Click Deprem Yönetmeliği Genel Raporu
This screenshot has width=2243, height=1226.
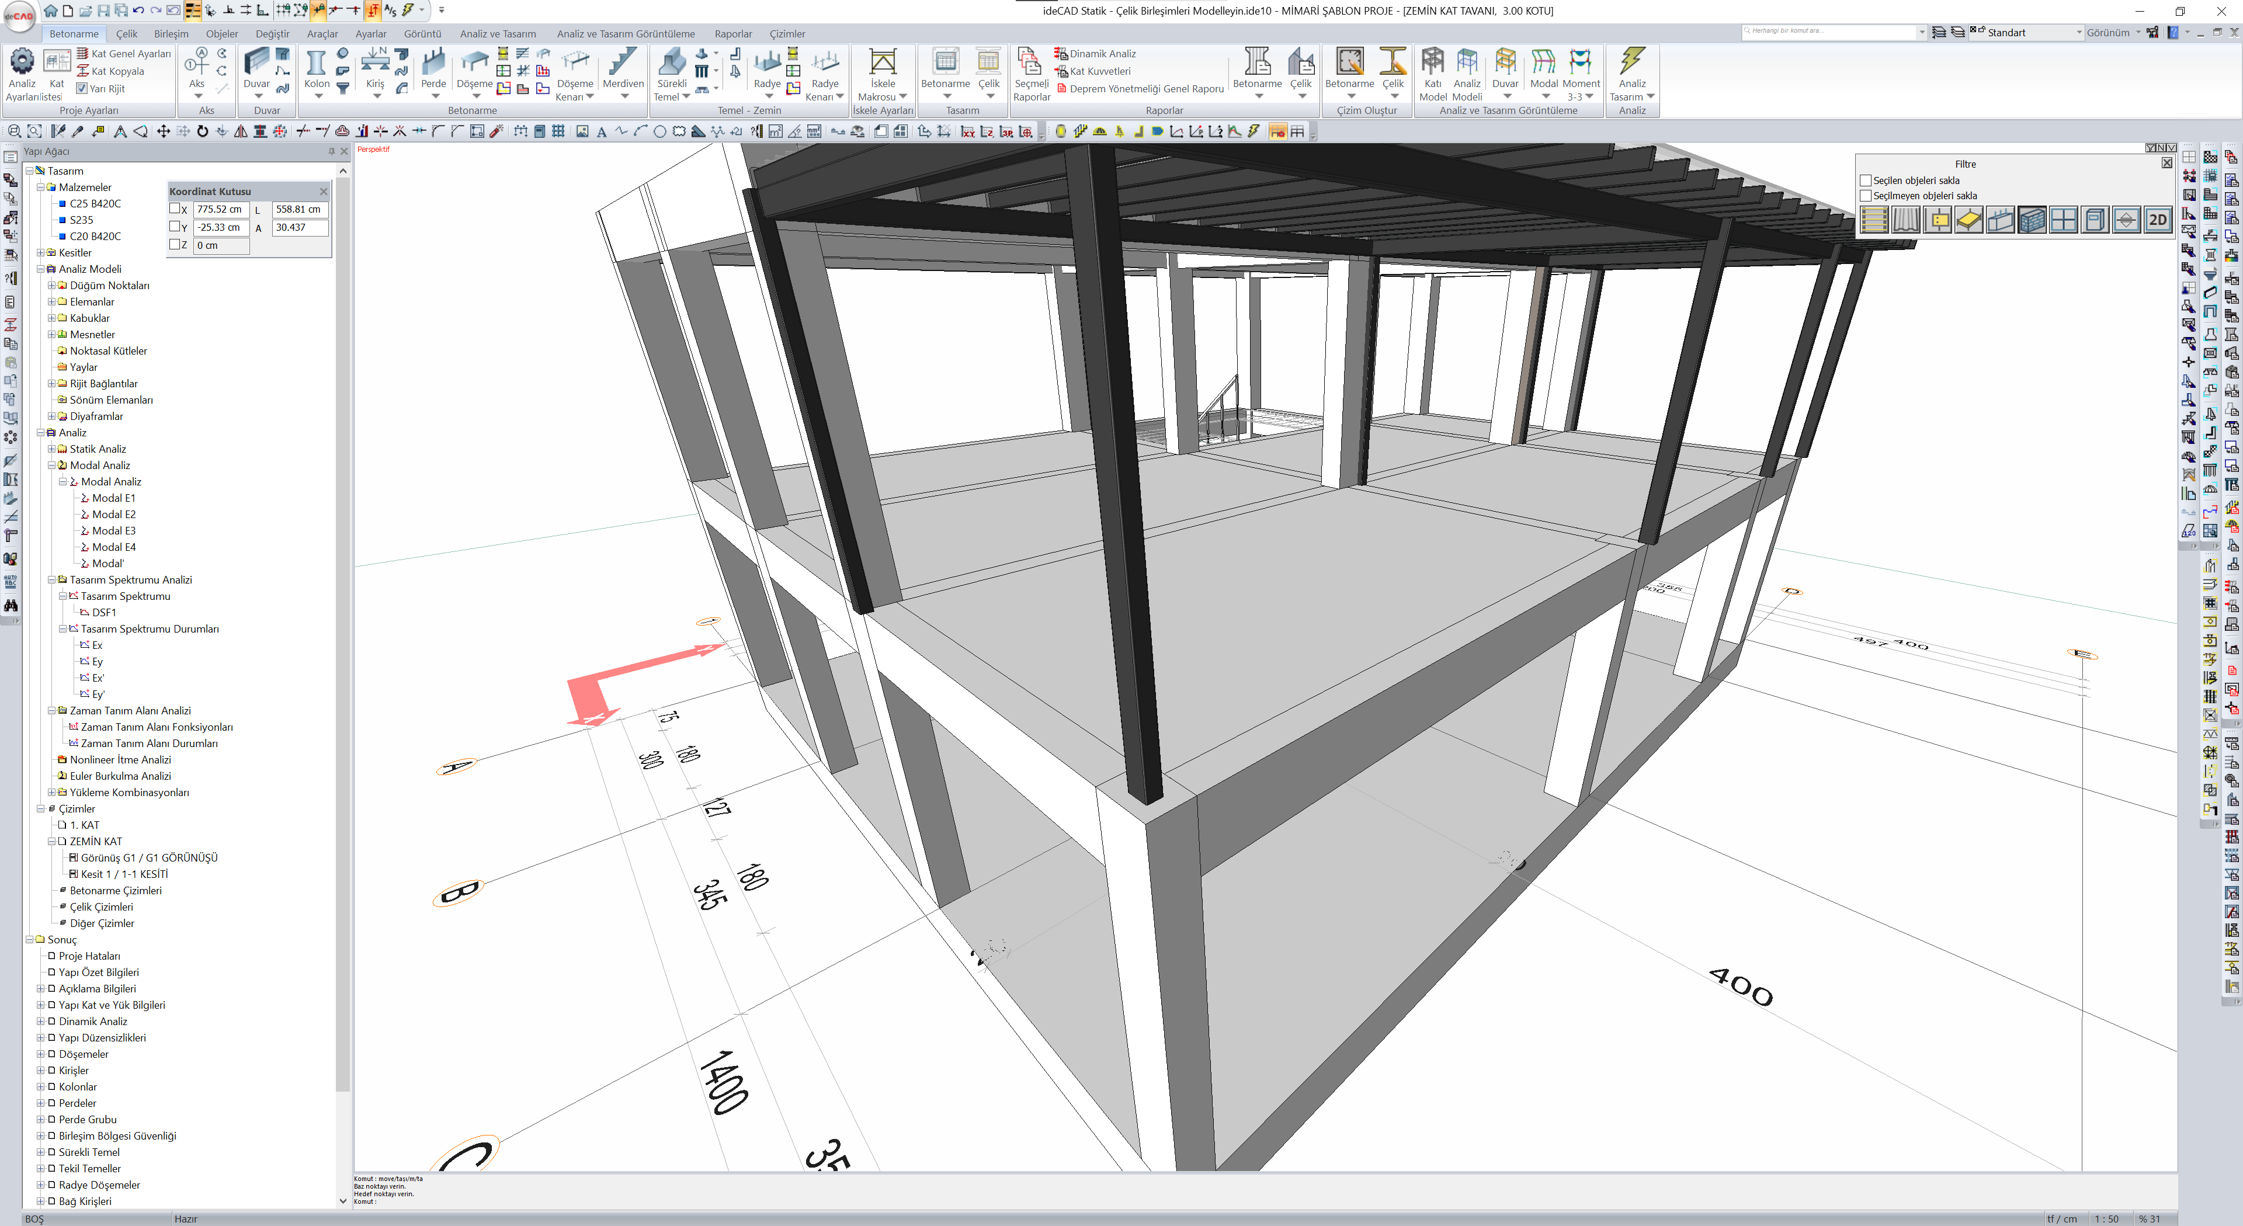tap(1146, 88)
